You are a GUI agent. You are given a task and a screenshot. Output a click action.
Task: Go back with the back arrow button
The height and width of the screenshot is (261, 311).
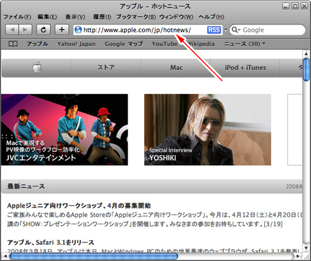pos(12,30)
